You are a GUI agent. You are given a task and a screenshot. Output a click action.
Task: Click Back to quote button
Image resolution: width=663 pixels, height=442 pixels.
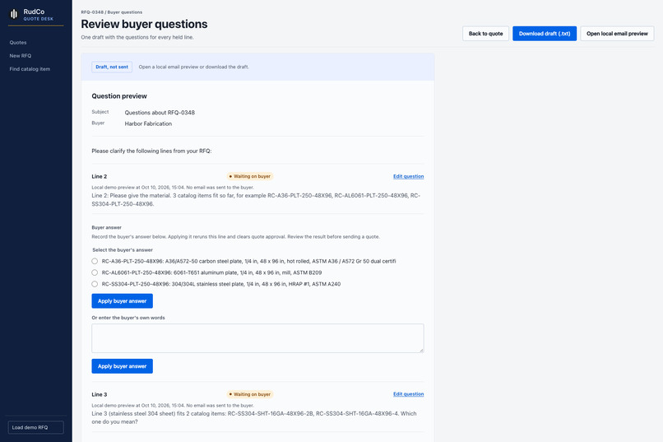coord(485,34)
